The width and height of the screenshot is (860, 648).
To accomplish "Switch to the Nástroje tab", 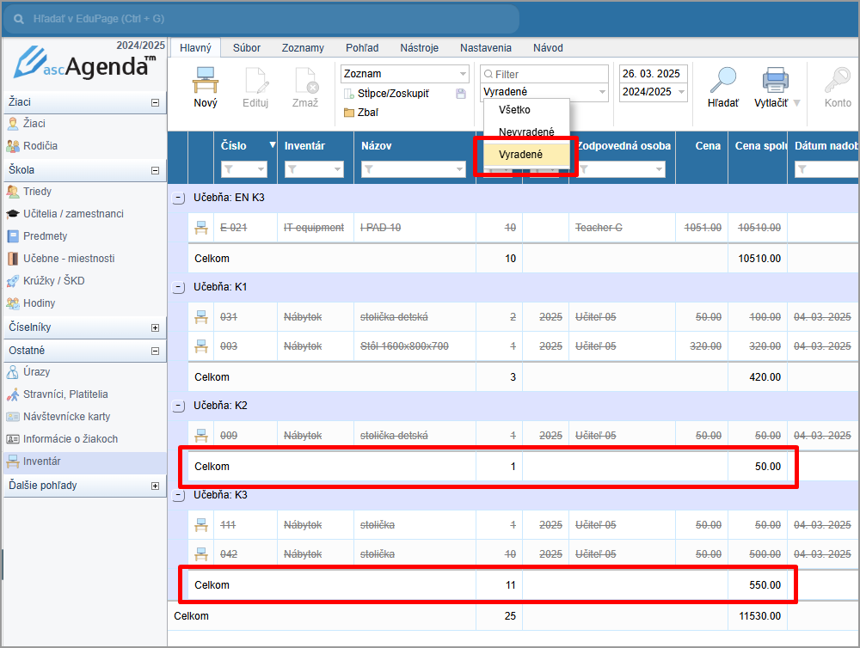I will (419, 48).
